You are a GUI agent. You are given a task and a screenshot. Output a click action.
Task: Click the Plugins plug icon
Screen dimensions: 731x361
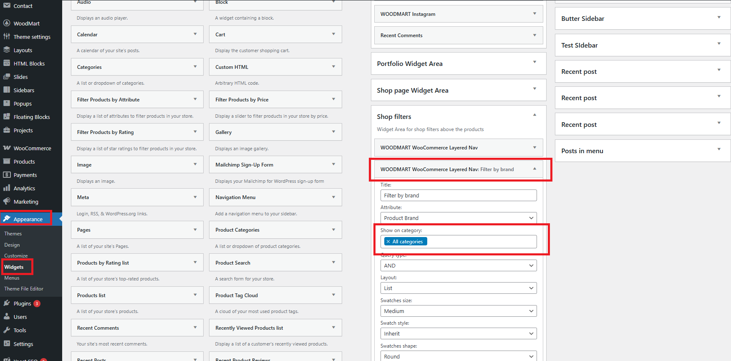click(7, 303)
